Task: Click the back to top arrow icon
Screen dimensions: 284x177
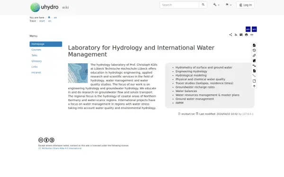Action: (x=254, y=86)
